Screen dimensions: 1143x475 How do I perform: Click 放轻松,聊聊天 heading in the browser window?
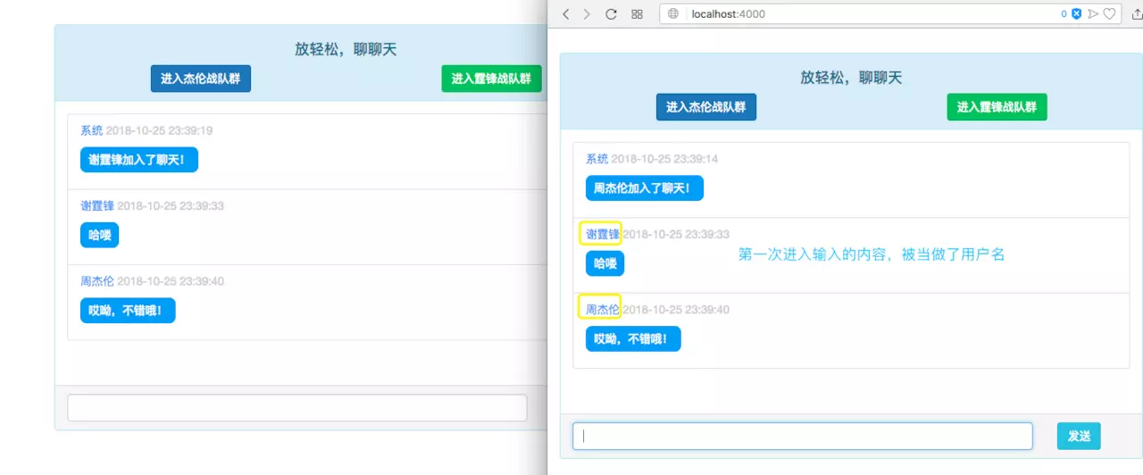[852, 78]
